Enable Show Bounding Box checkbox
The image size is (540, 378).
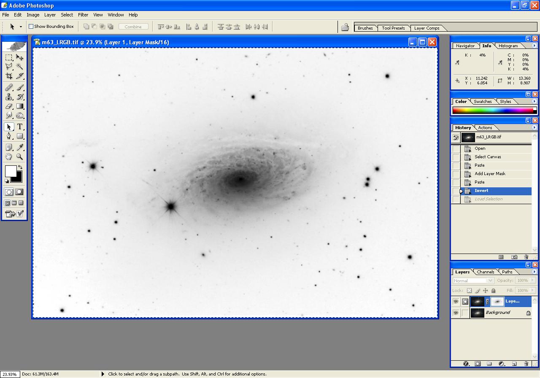pyautogui.click(x=31, y=27)
